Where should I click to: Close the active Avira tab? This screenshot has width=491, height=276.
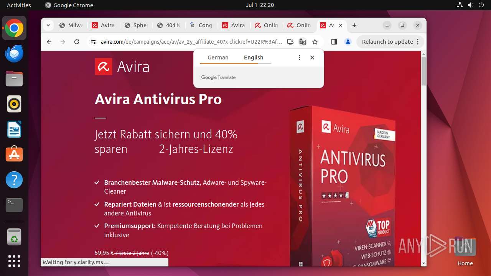click(341, 25)
